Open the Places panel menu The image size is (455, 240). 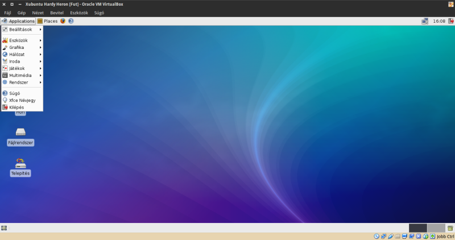tap(47, 21)
